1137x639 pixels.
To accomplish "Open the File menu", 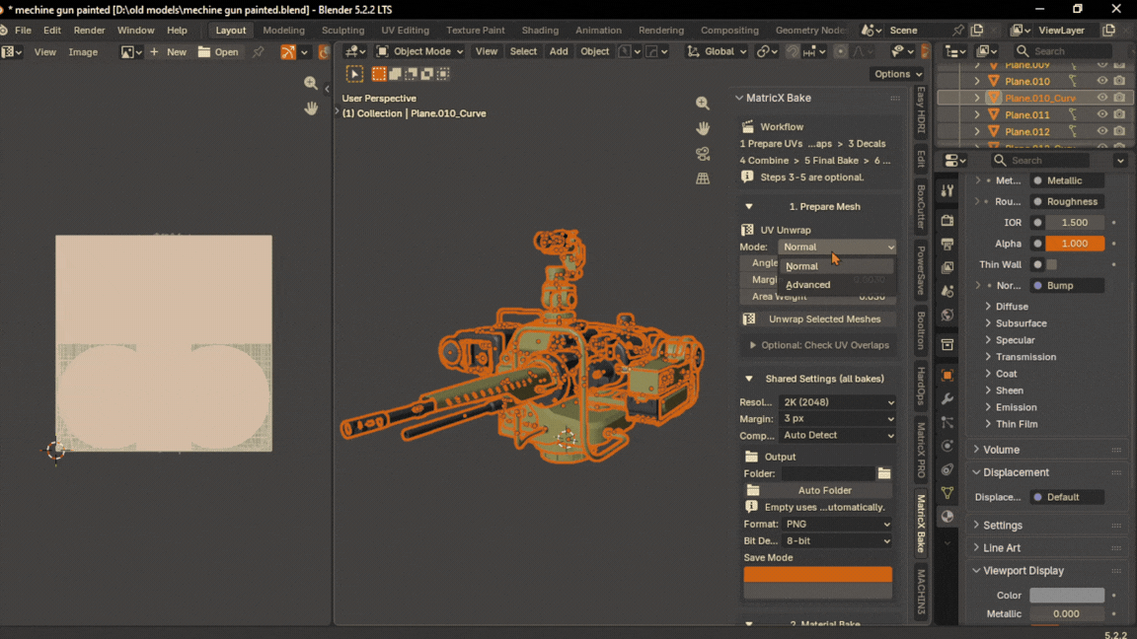I will [24, 31].
